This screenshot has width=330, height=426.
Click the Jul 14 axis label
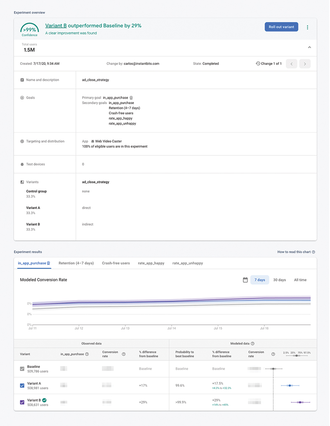click(171, 328)
